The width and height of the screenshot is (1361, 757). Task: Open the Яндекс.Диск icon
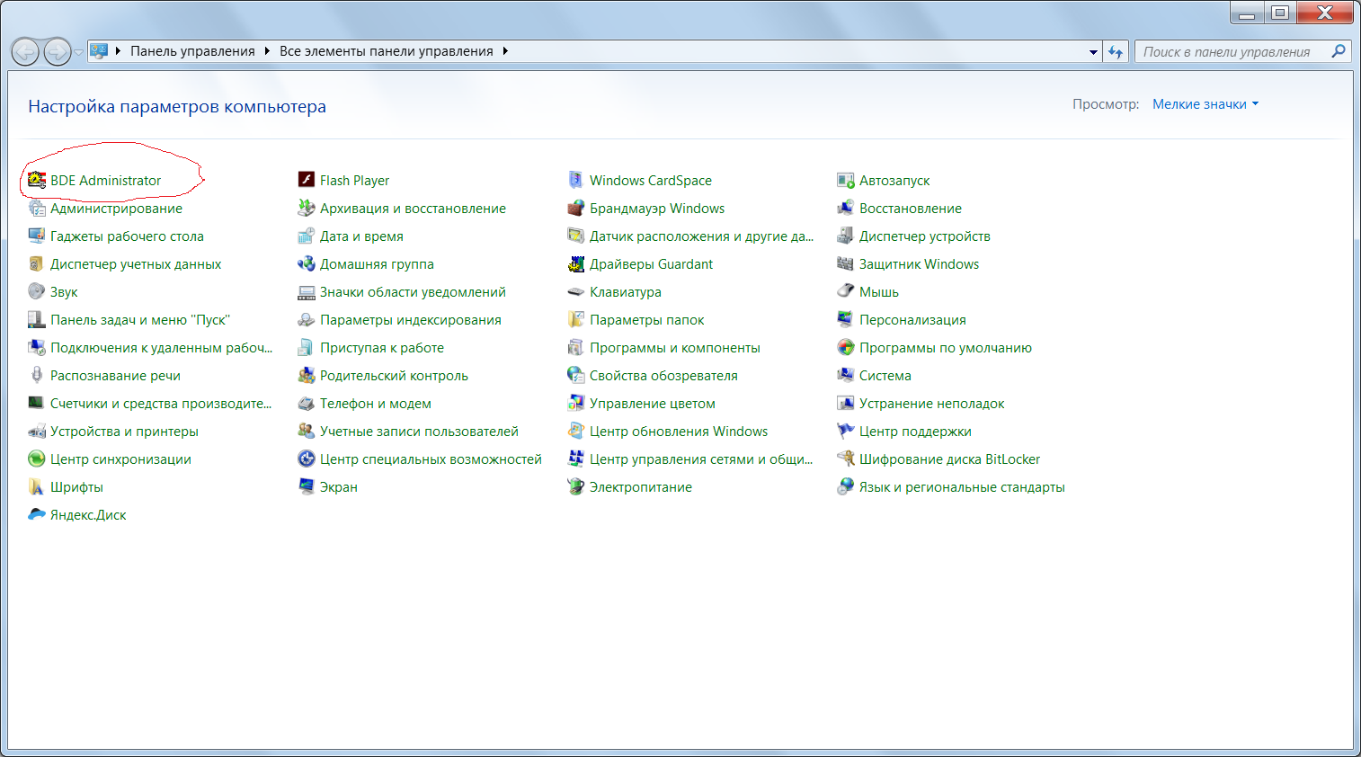click(x=37, y=515)
